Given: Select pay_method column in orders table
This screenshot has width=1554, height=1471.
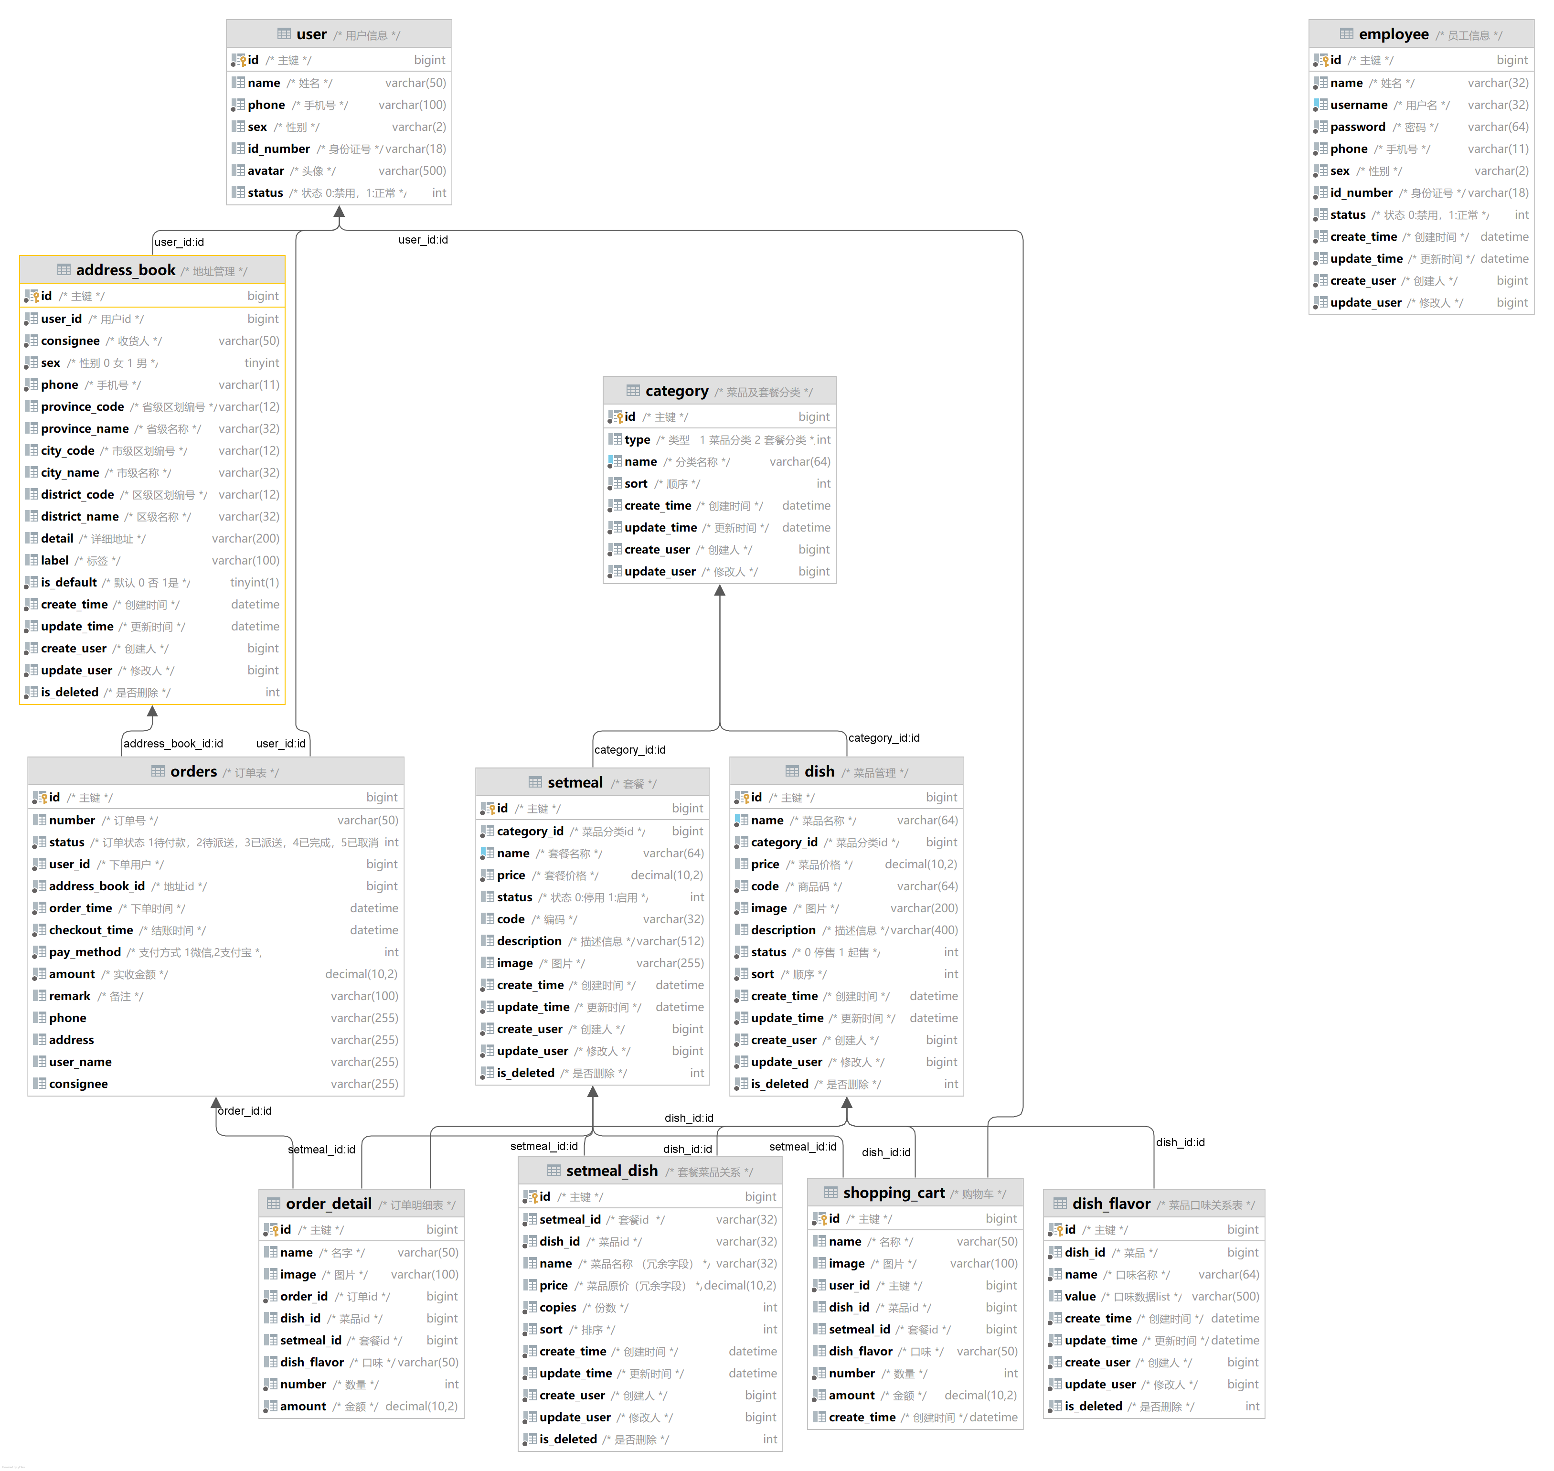Looking at the screenshot, I should (85, 951).
